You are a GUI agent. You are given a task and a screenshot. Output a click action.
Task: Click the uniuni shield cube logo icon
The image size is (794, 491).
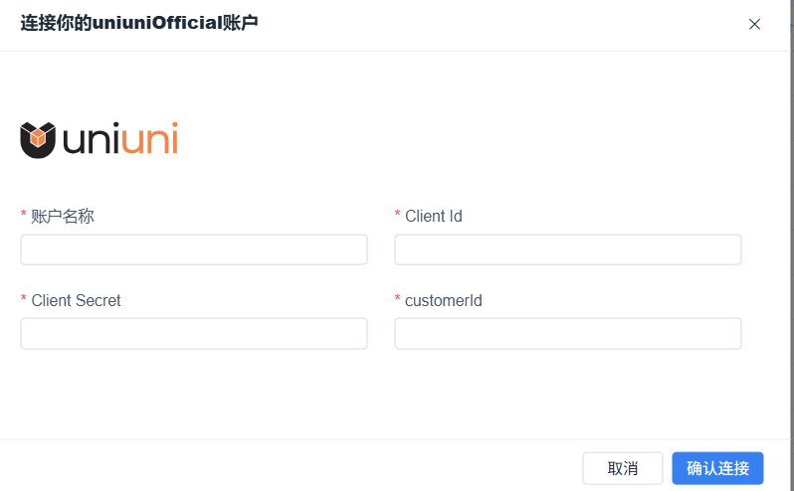coord(38,140)
